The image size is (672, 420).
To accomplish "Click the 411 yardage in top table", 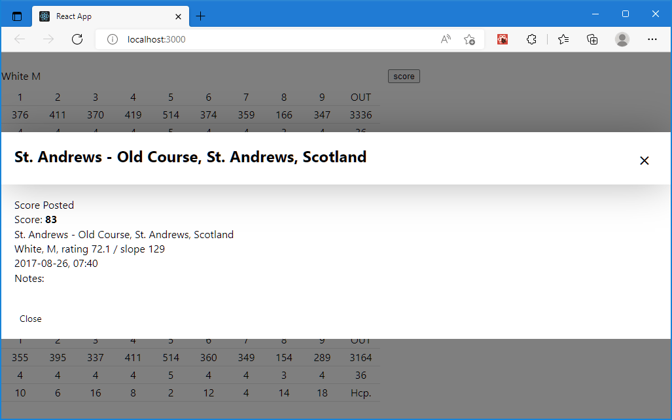I will click(58, 115).
